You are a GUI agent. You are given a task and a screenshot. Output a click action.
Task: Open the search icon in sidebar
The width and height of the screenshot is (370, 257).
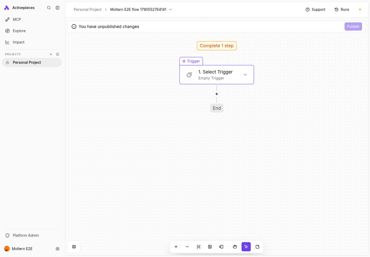(x=49, y=8)
